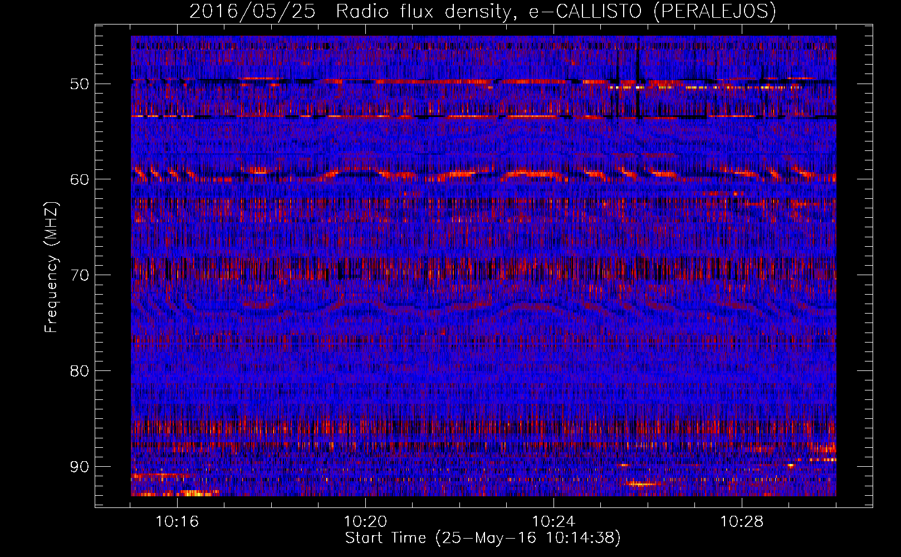This screenshot has height=557, width=901.
Task: Click the '90' frequency tick label
Action: [80, 467]
